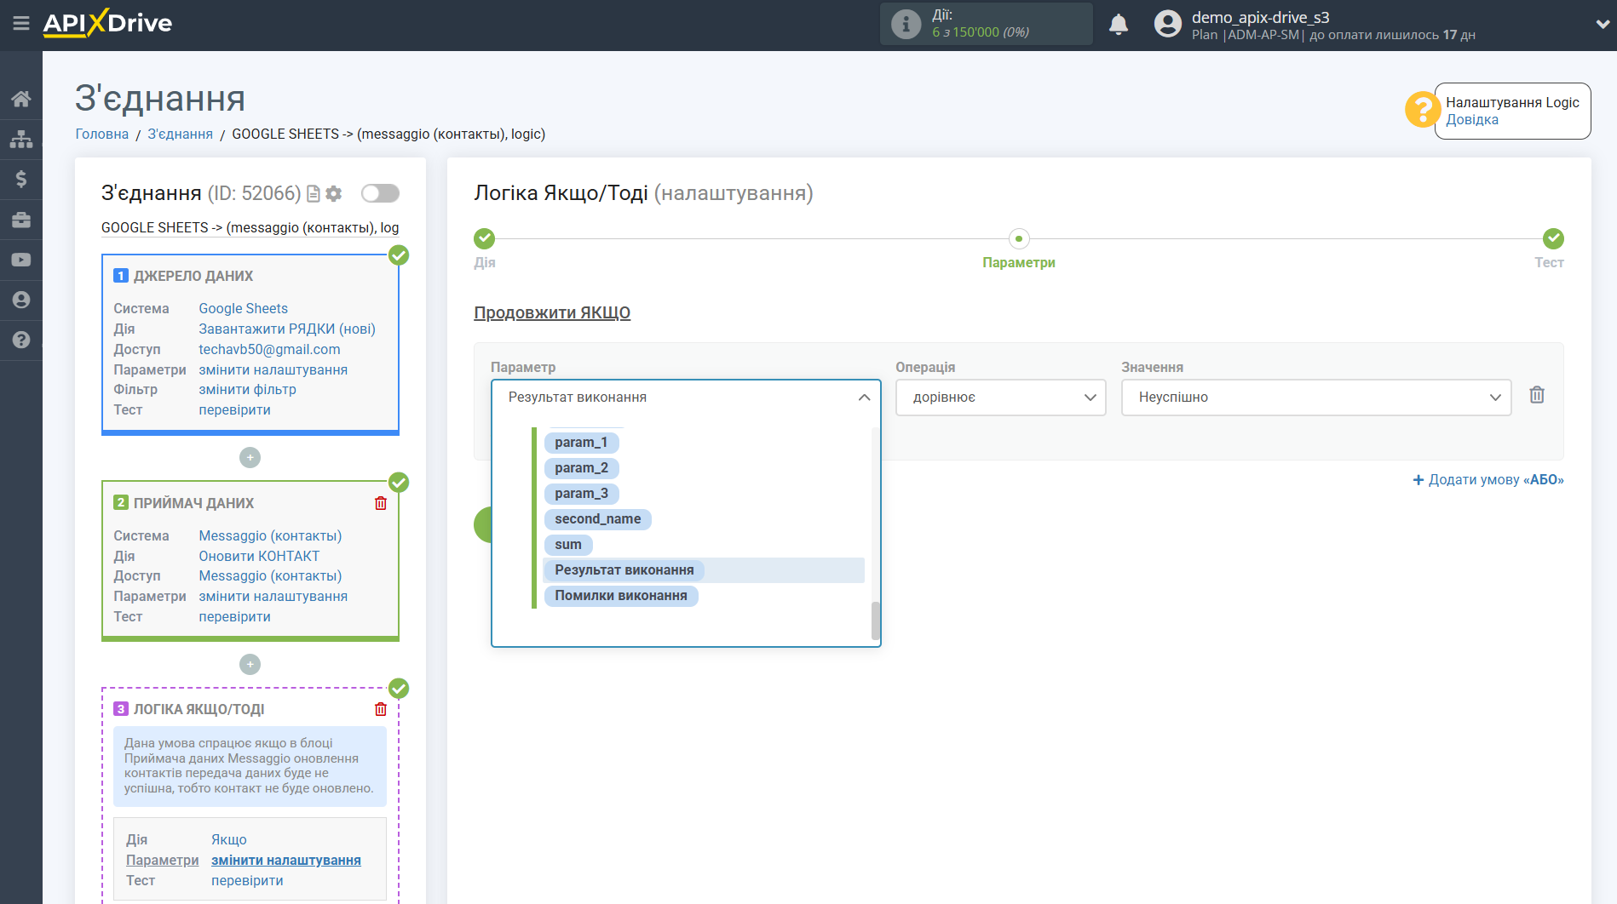Image resolution: width=1617 pixels, height=904 pixels.
Task: Open the connections sitemap icon in the sidebar
Action: 20,139
